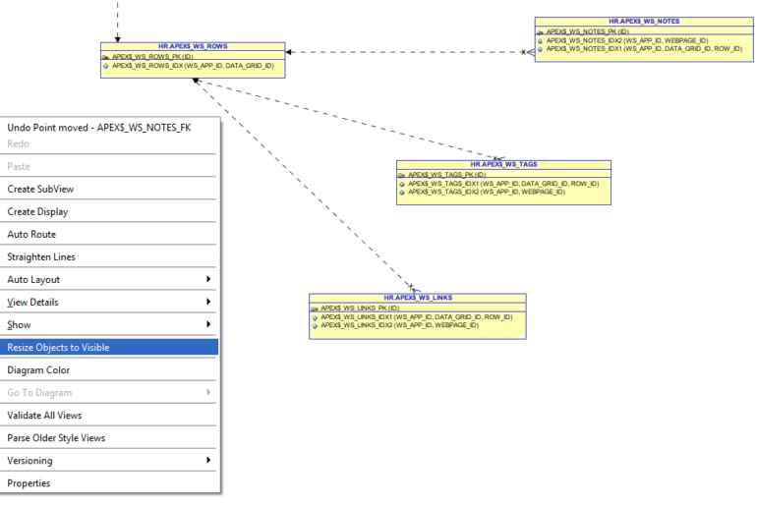The height and width of the screenshot is (506, 757).
Task: Click APEX$_WS_LINKS_IDX2 index row
Action: (x=400, y=325)
